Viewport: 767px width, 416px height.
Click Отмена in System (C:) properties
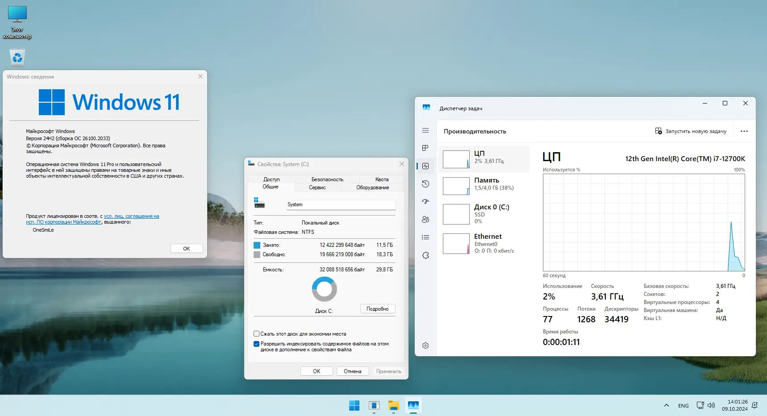[x=353, y=371]
